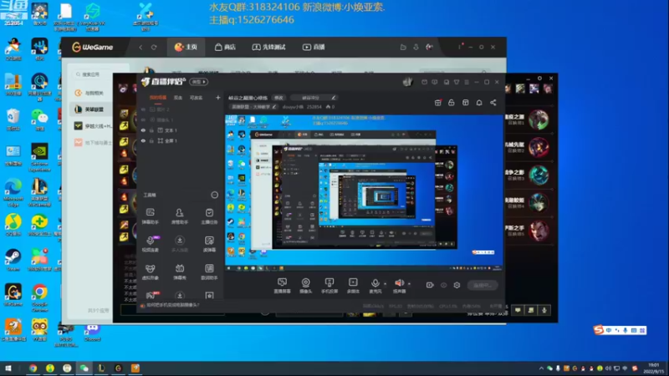This screenshot has height=376, width=669.
Task: Add 手机投屏 phone cast source
Action: pyautogui.click(x=329, y=286)
